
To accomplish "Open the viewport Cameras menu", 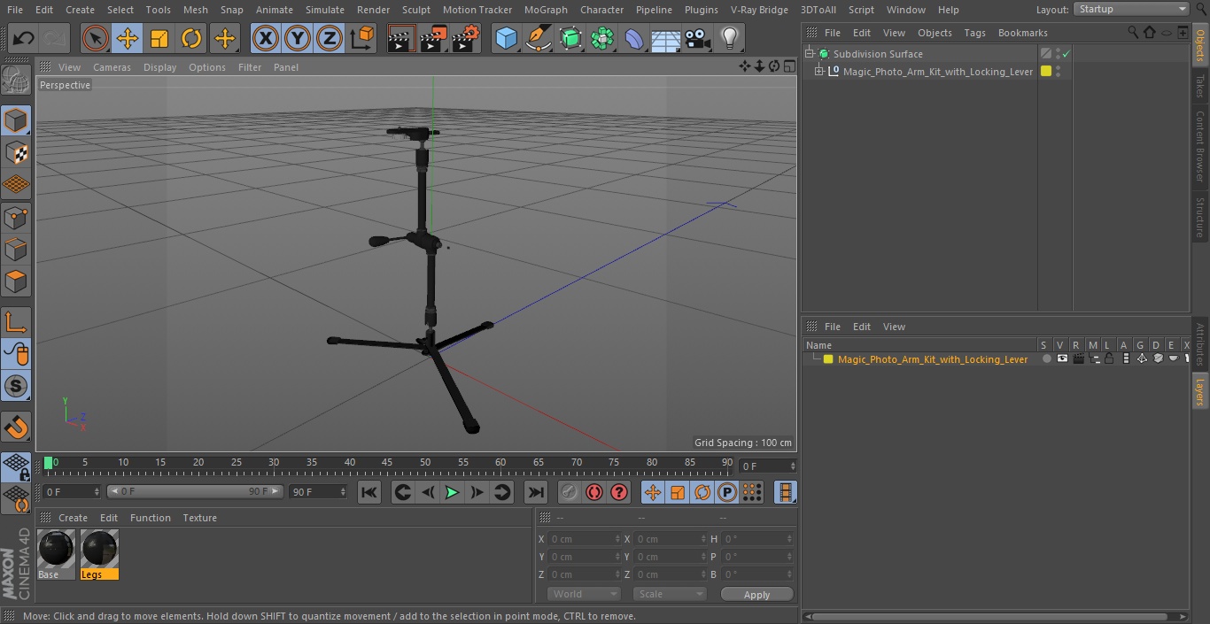I will pos(112,67).
